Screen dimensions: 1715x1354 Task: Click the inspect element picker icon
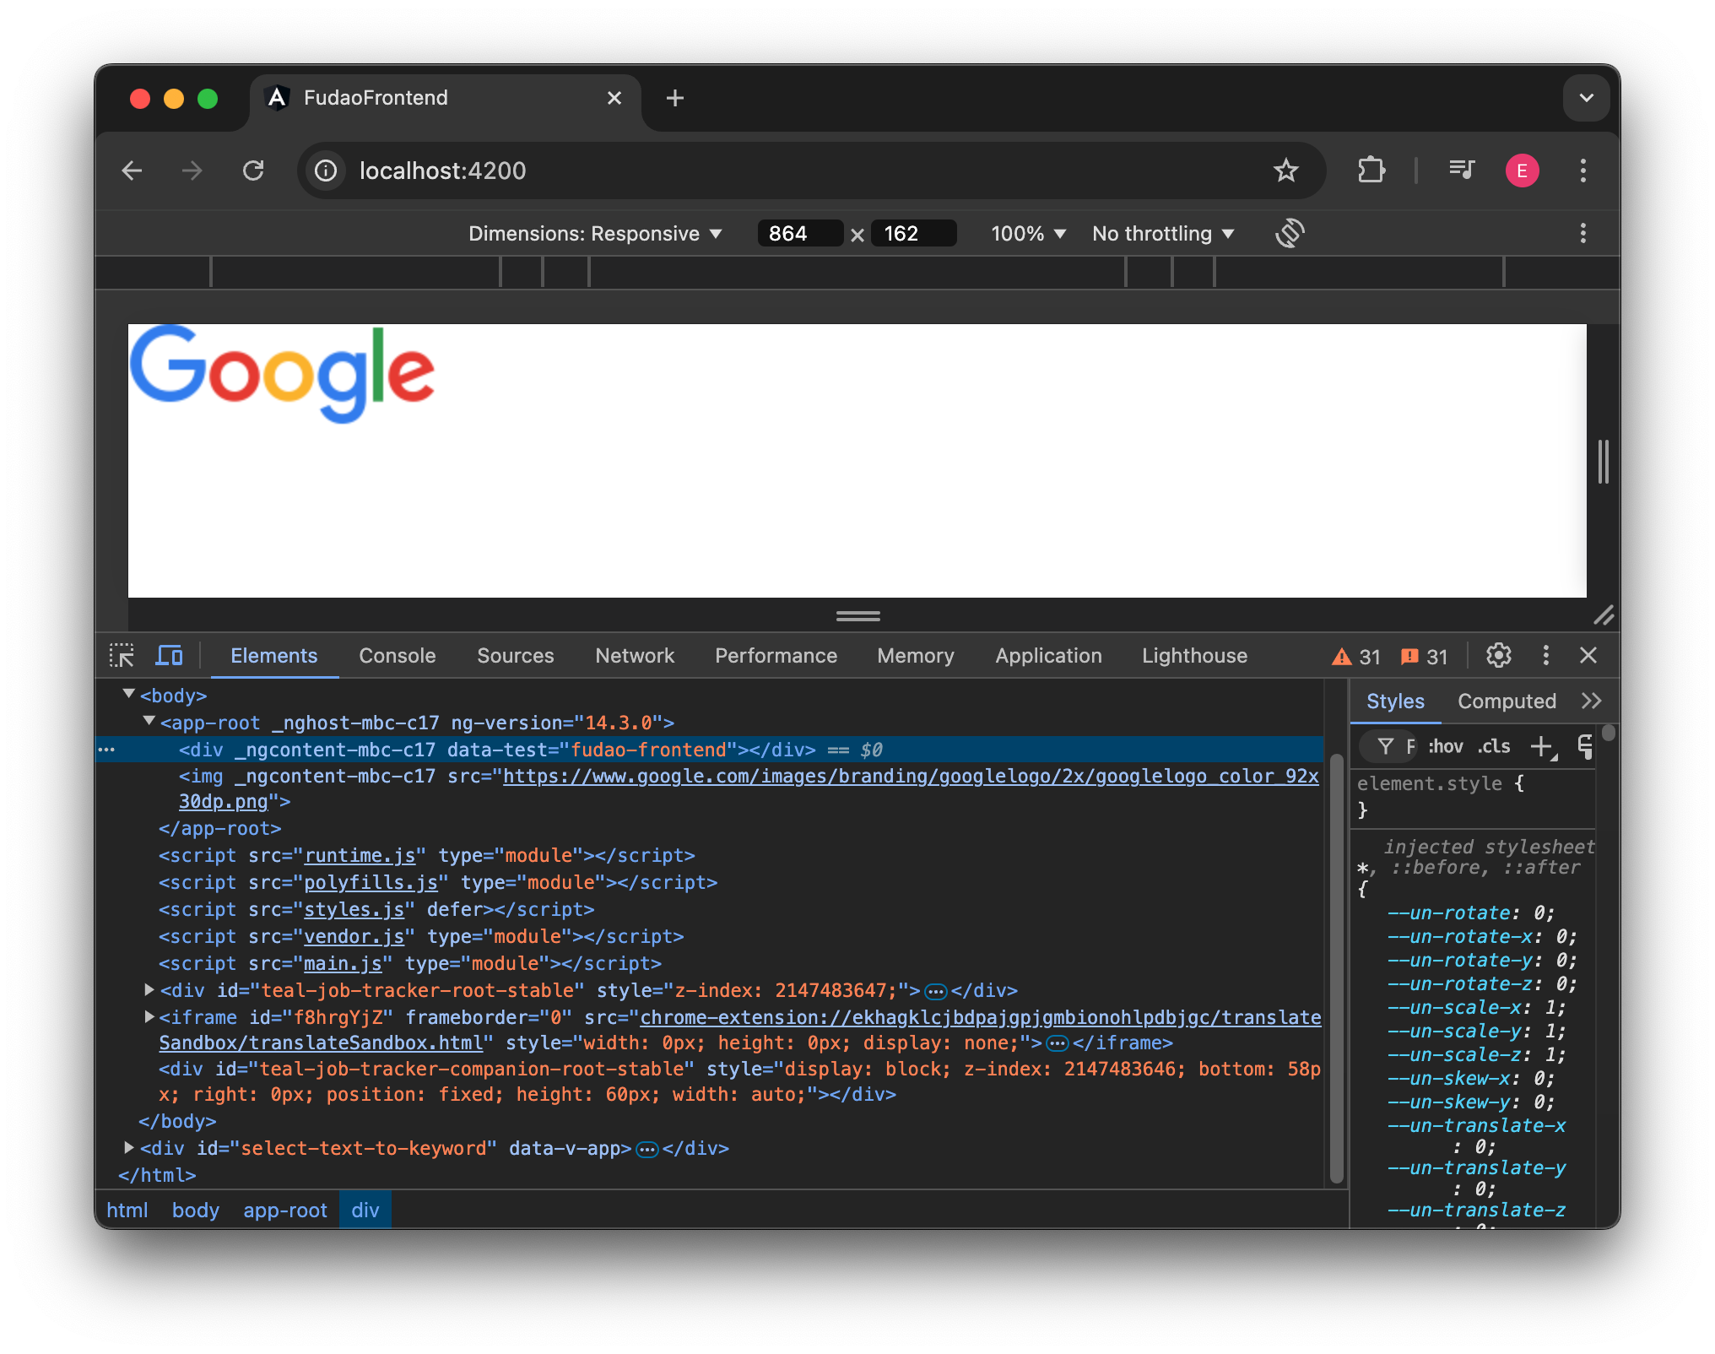[122, 656]
